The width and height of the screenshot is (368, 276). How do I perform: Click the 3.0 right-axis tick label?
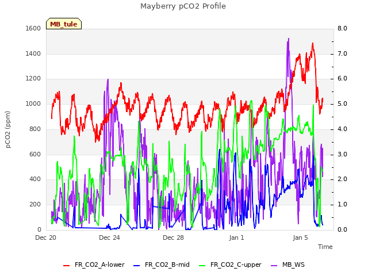point(342,155)
